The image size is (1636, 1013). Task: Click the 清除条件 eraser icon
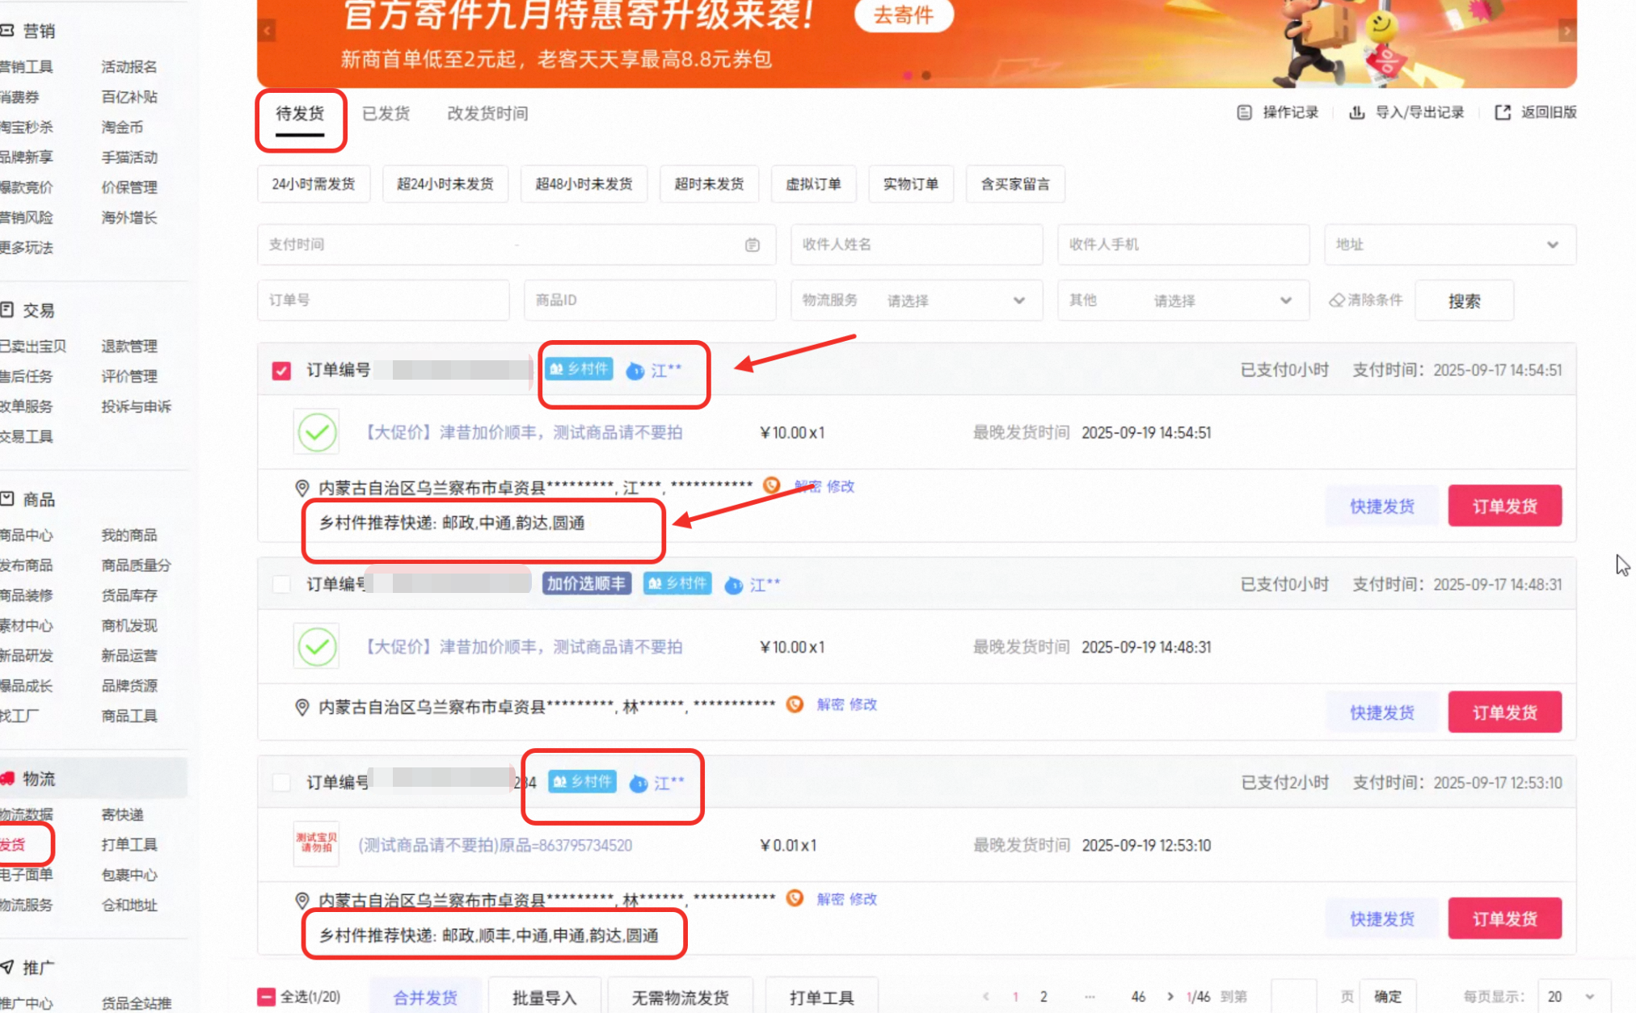[1337, 301]
